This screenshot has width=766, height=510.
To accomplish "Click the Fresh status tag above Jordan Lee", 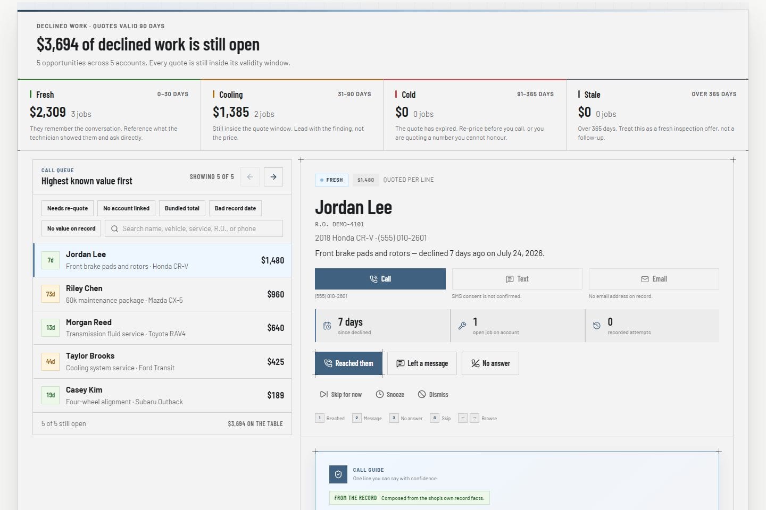I will [331, 180].
